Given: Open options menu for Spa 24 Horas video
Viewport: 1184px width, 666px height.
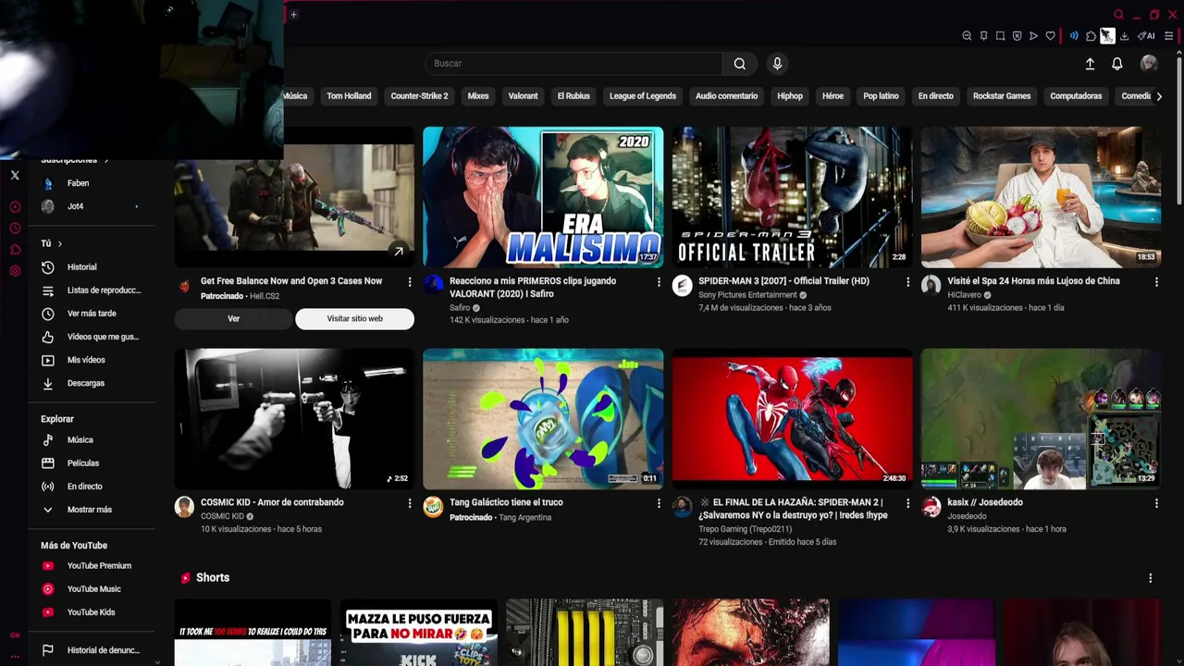Looking at the screenshot, I should tap(1156, 281).
